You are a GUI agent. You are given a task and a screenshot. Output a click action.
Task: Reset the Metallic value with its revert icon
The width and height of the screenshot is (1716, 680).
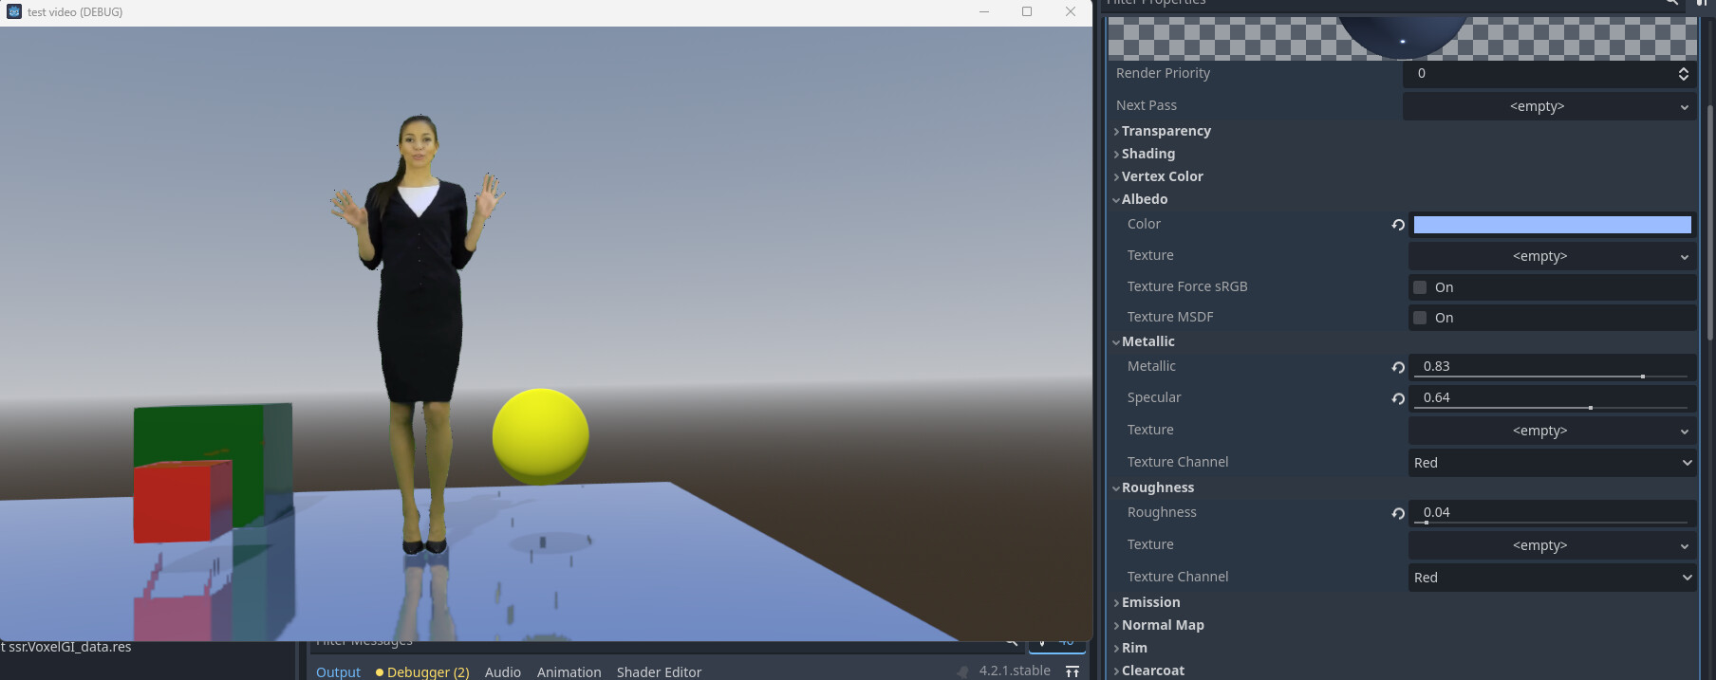(1398, 367)
